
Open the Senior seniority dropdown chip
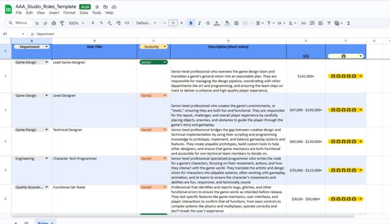pyautogui.click(x=153, y=62)
